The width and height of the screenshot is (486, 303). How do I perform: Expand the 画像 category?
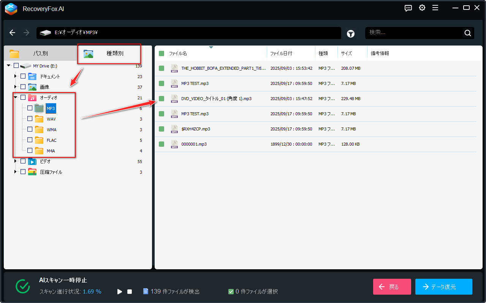pyautogui.click(x=16, y=87)
